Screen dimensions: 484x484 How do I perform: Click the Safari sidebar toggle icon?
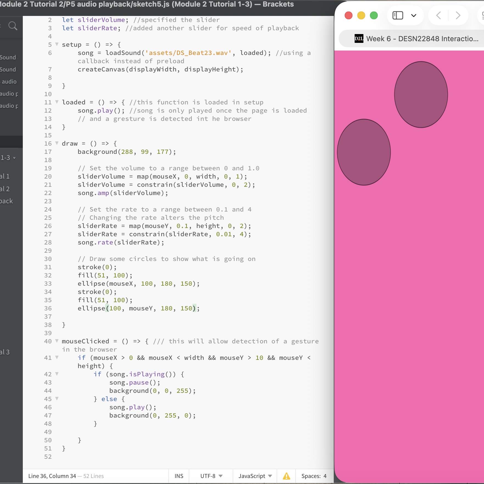coord(397,15)
